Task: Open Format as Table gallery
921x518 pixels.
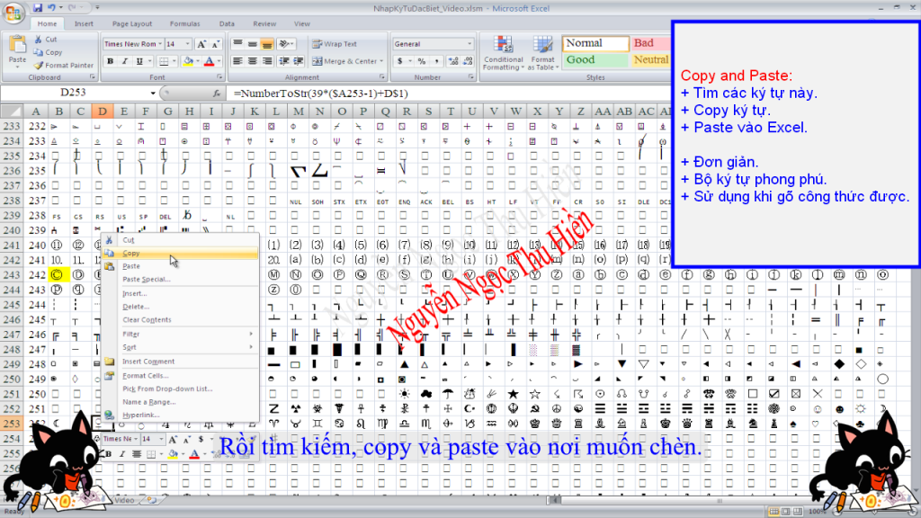Action: pos(542,53)
